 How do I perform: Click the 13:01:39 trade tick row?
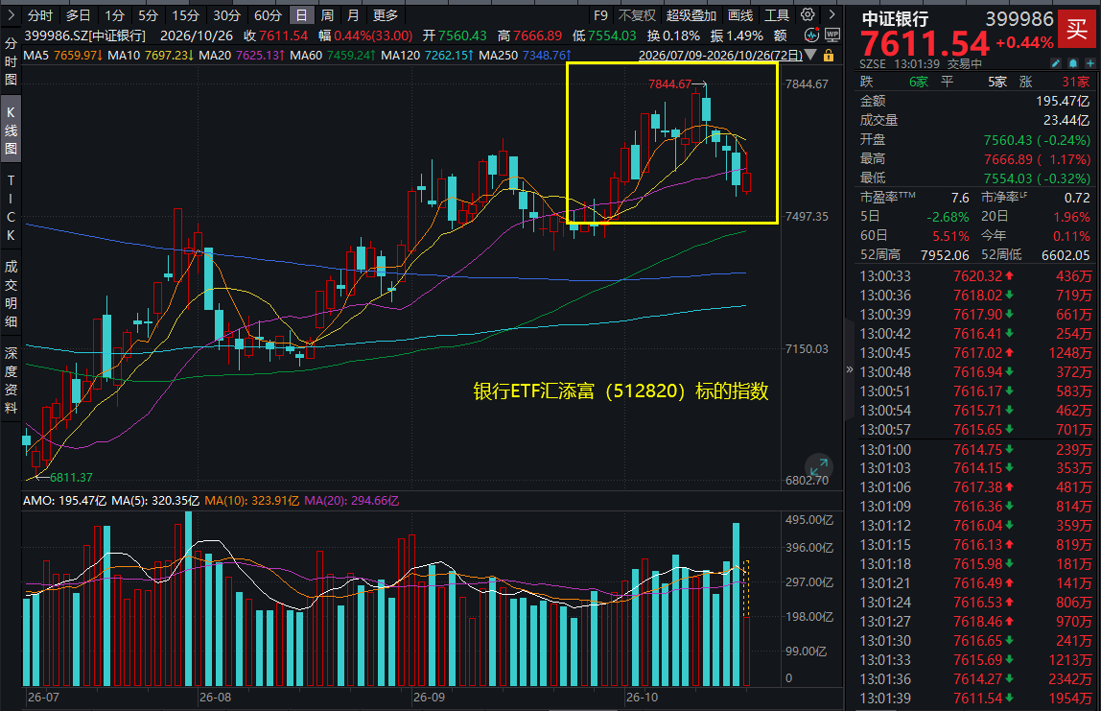[x=976, y=699]
